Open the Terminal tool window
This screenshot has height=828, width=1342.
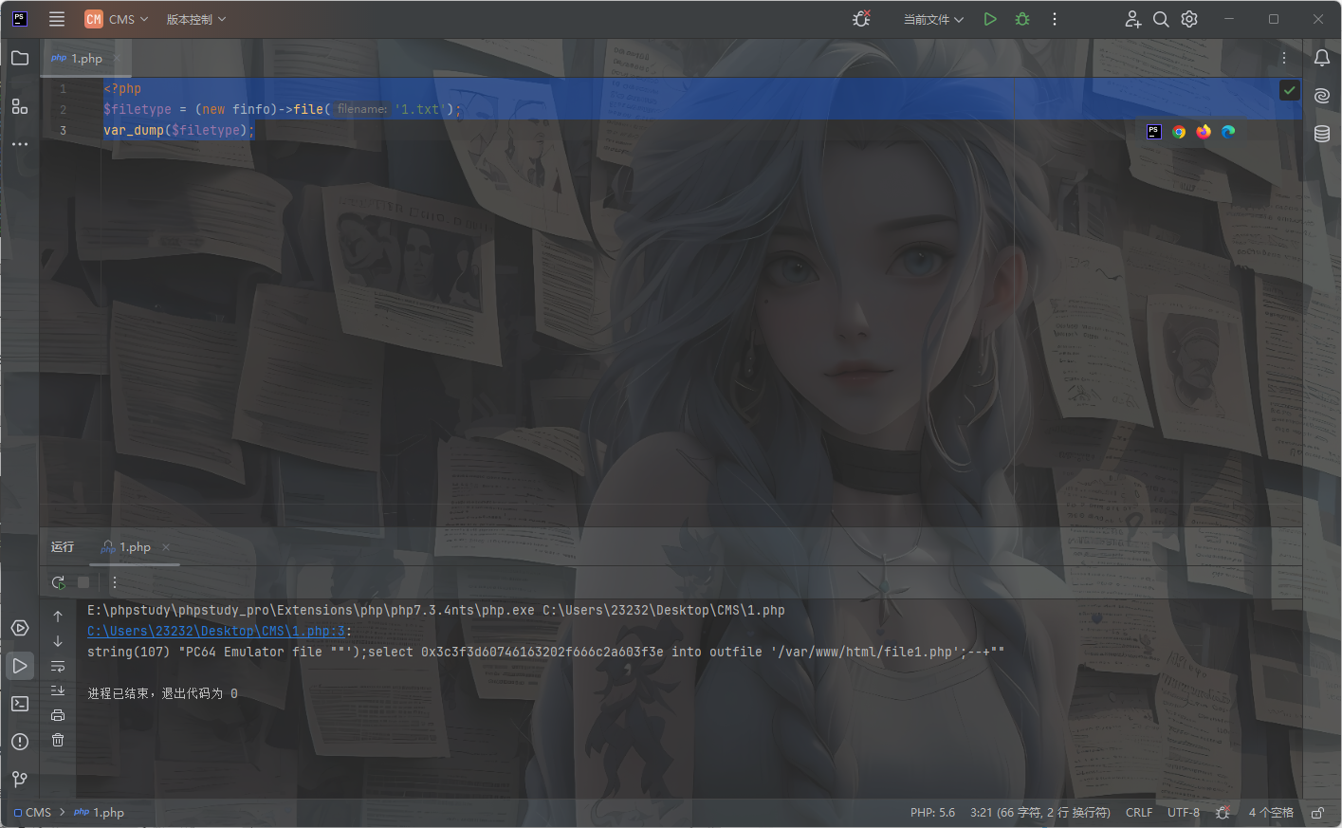[x=20, y=704]
